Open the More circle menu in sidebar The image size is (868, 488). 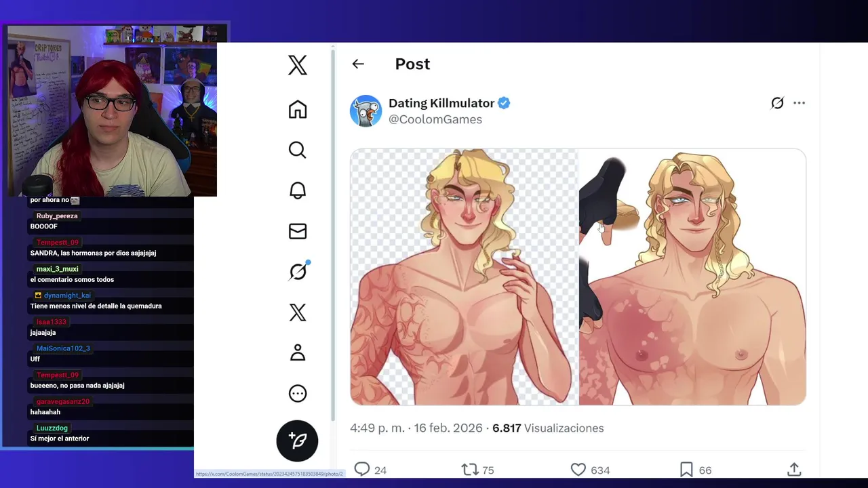pos(297,393)
